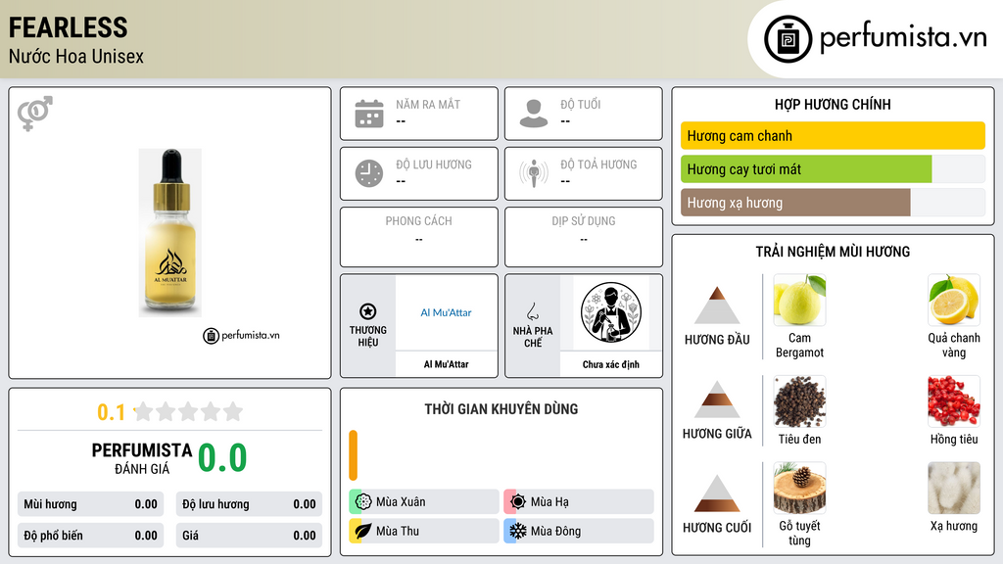This screenshot has width=1003, height=564.
Task: Click the Mùa Xuân flower icon
Action: [363, 502]
